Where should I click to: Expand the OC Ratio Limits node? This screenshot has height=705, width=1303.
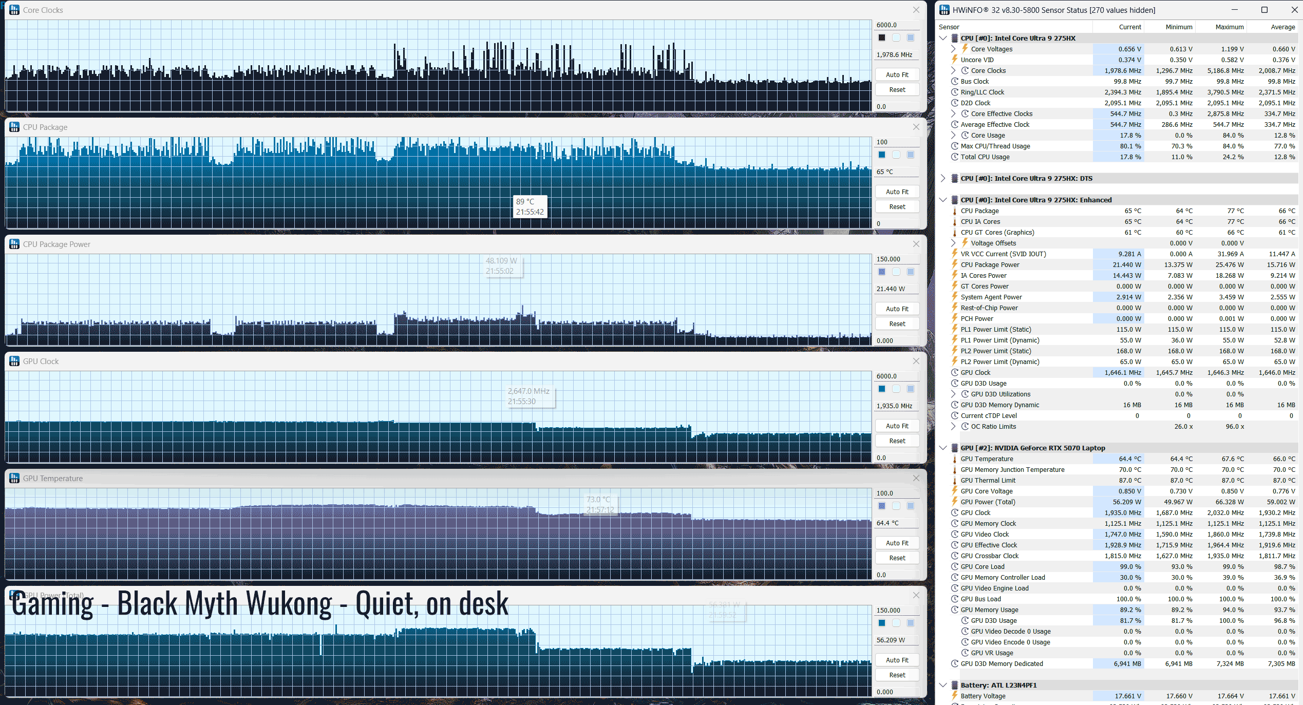coord(954,426)
